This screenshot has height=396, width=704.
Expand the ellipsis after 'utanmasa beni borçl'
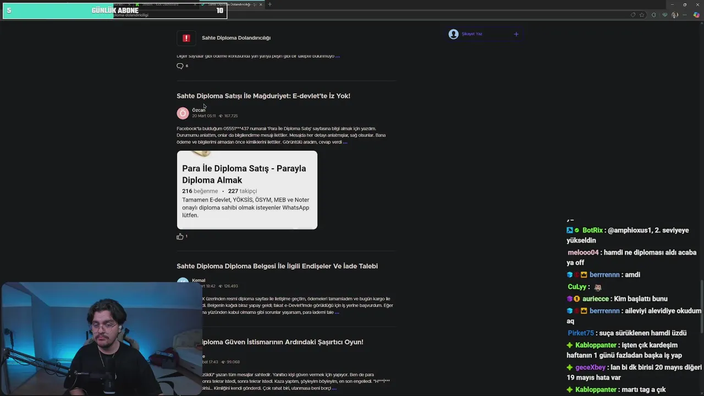point(334,388)
